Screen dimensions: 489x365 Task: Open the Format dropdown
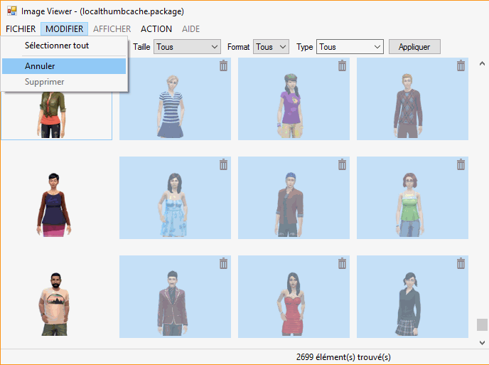pyautogui.click(x=271, y=47)
